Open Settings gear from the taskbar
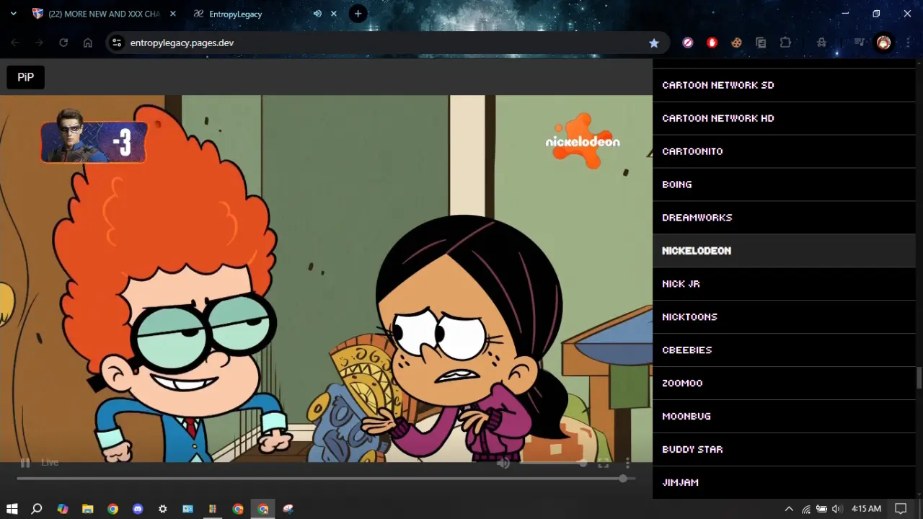This screenshot has height=519, width=923. [163, 509]
